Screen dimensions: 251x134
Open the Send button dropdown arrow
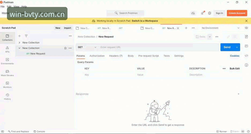[237, 47]
